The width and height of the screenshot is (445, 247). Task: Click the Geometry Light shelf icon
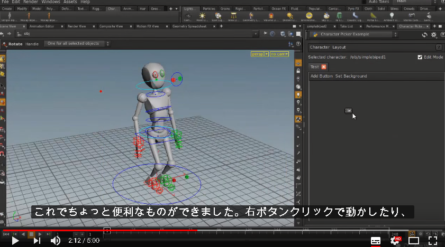(251, 17)
